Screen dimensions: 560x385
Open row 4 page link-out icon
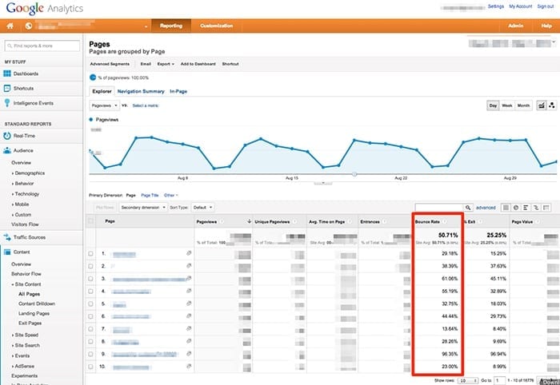tap(189, 291)
